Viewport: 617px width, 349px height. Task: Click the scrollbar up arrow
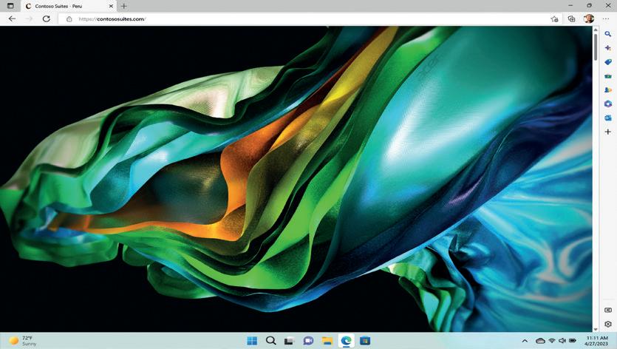pos(596,30)
